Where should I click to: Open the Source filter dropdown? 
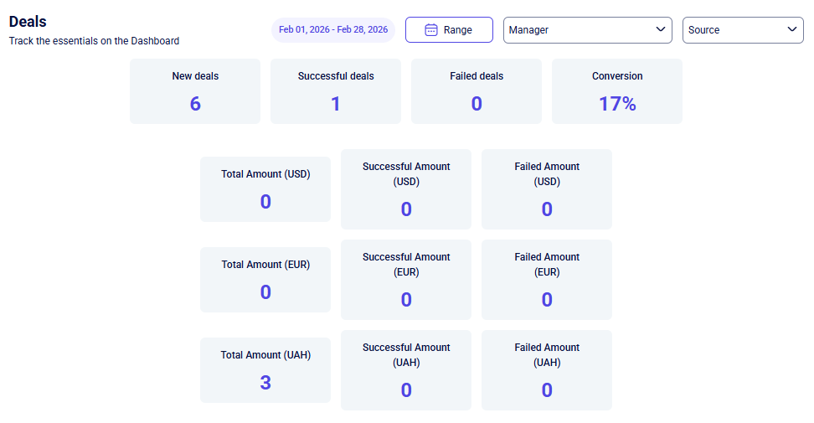(x=742, y=30)
